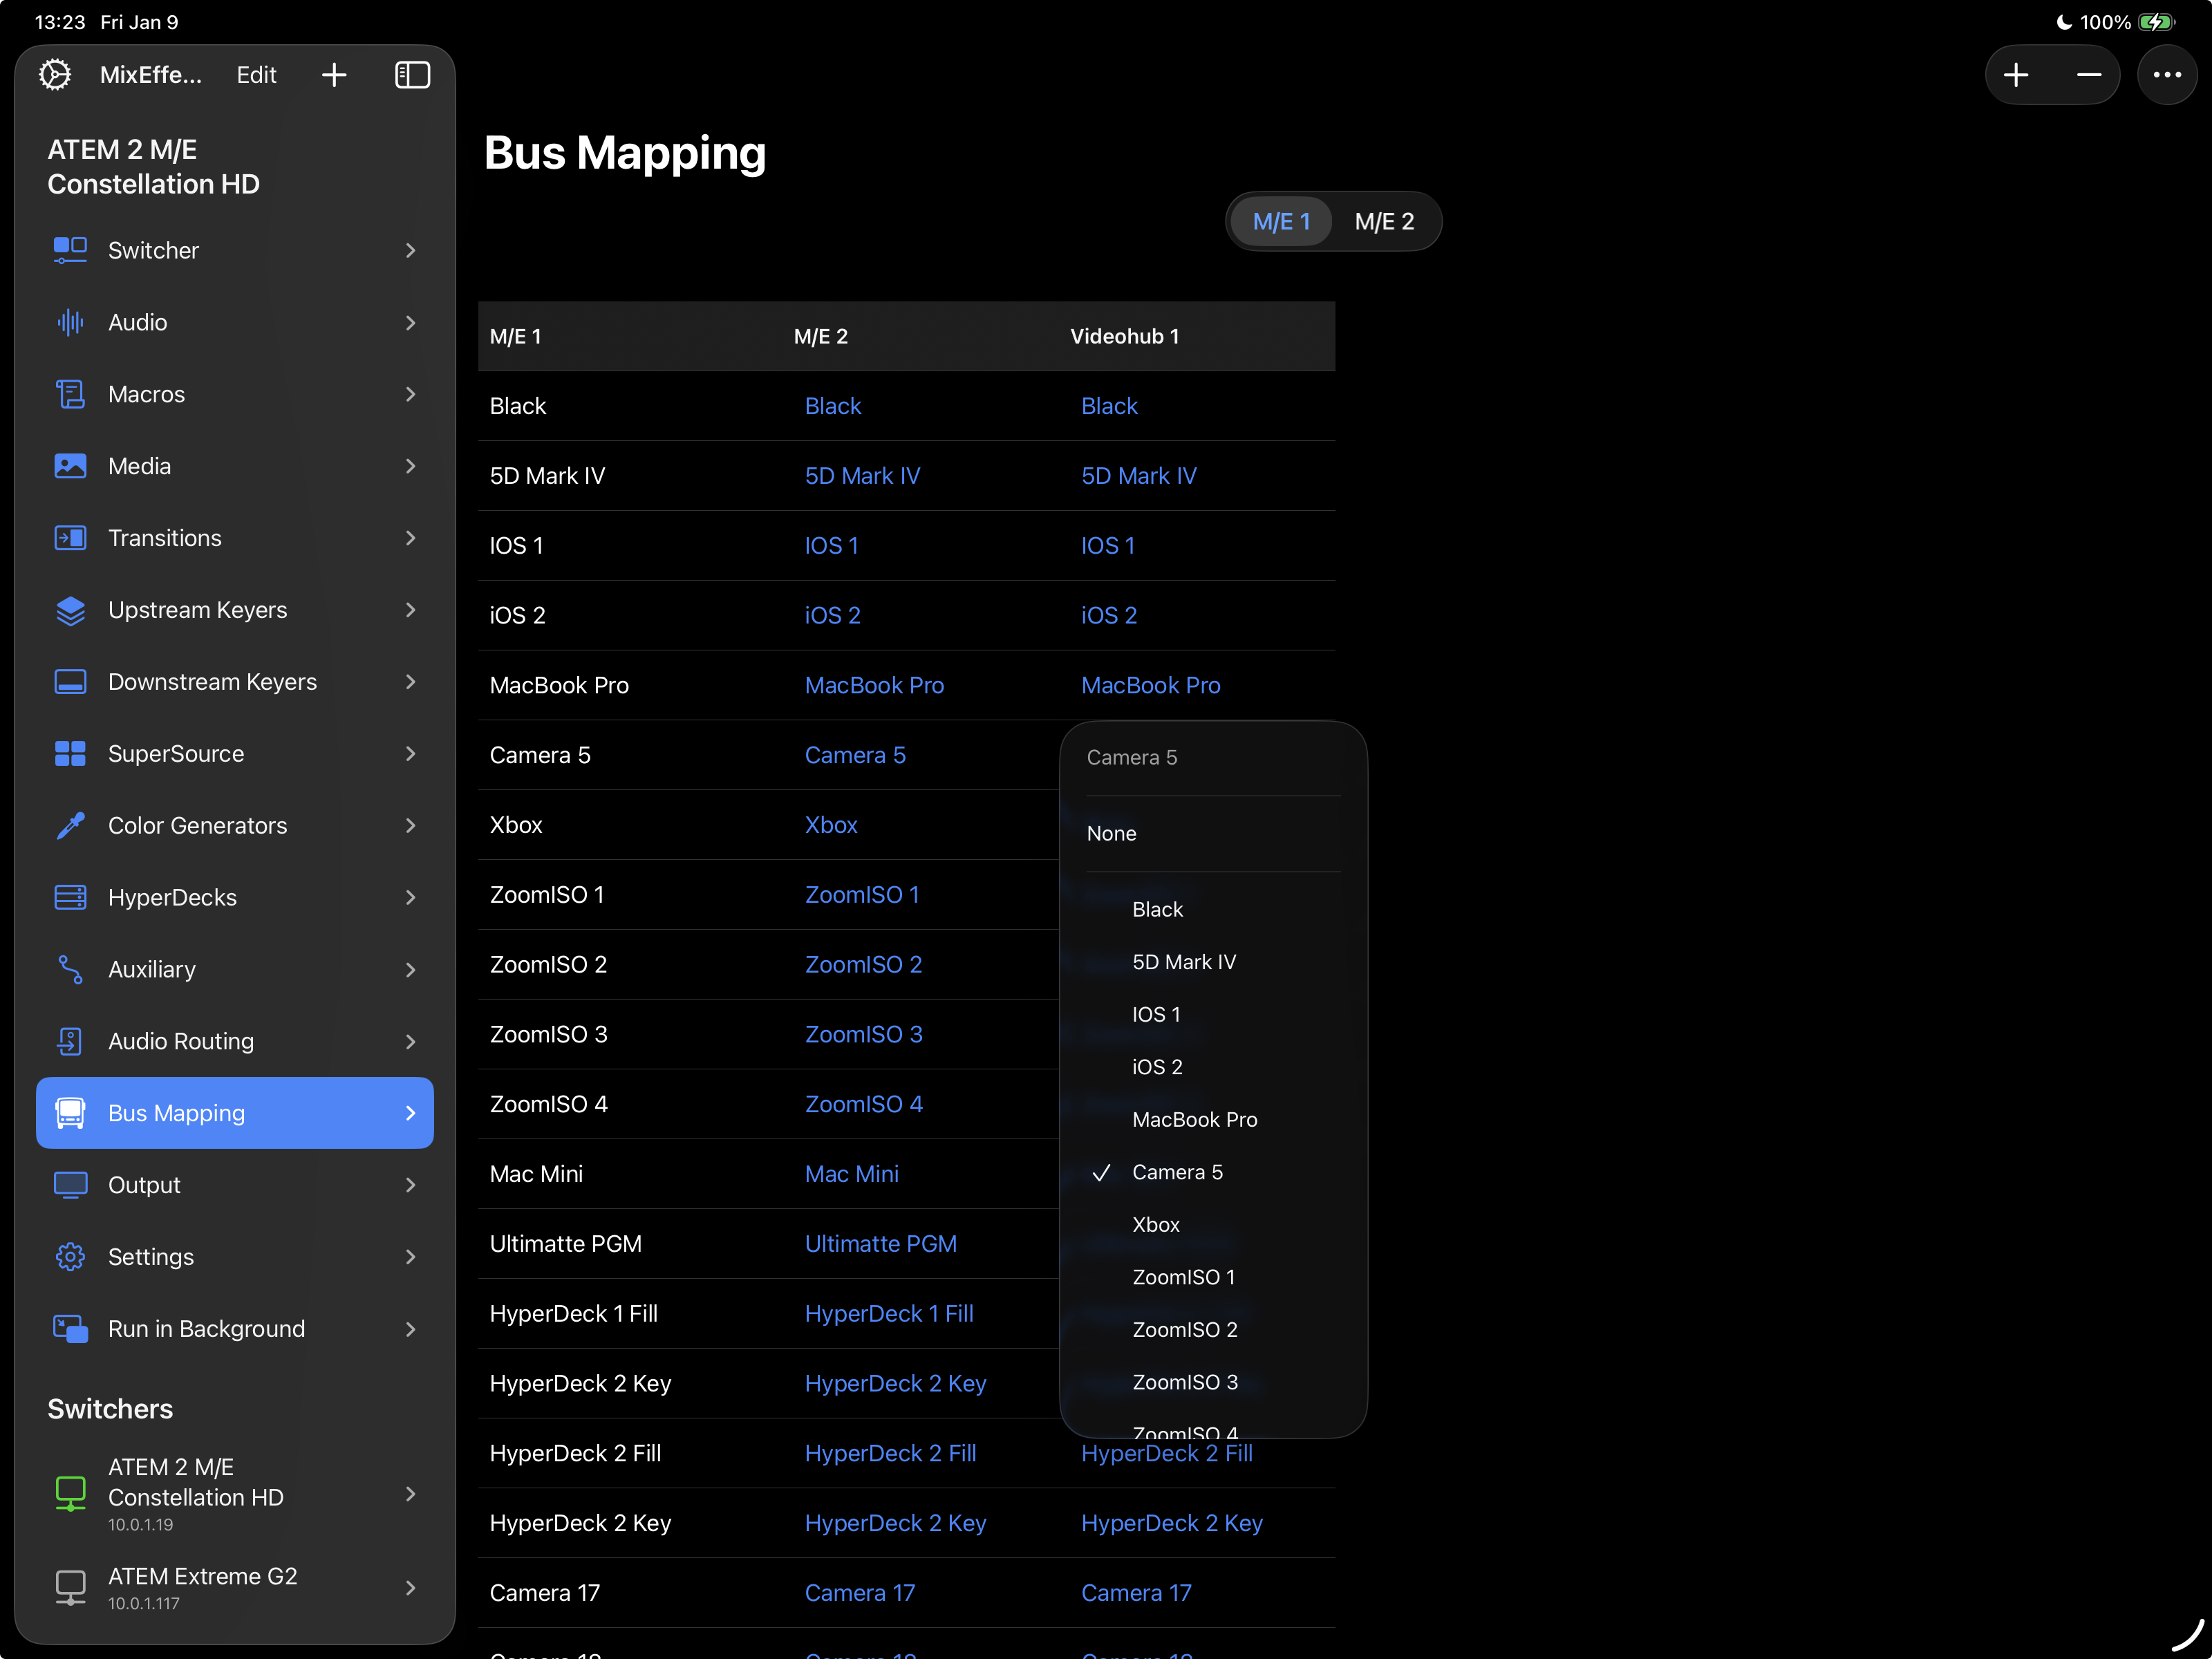The image size is (2212, 1659).
Task: Open SuperSource via its grid icon
Action: pos(70,754)
